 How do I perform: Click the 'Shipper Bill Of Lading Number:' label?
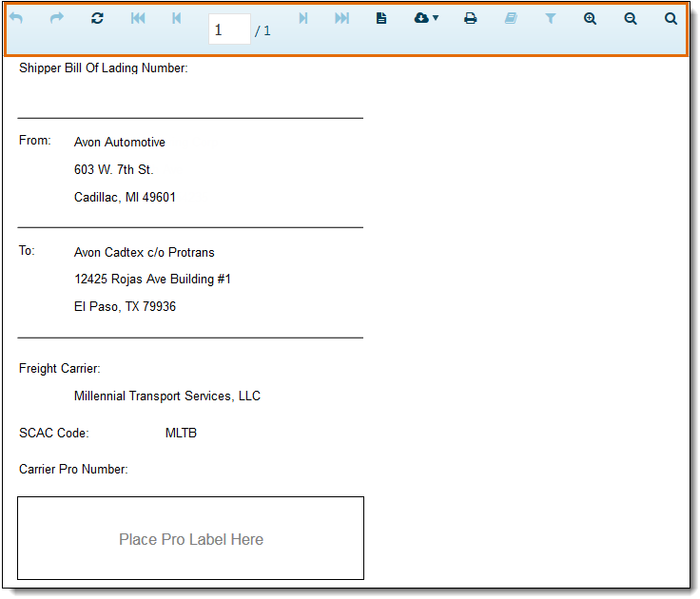pyautogui.click(x=103, y=68)
